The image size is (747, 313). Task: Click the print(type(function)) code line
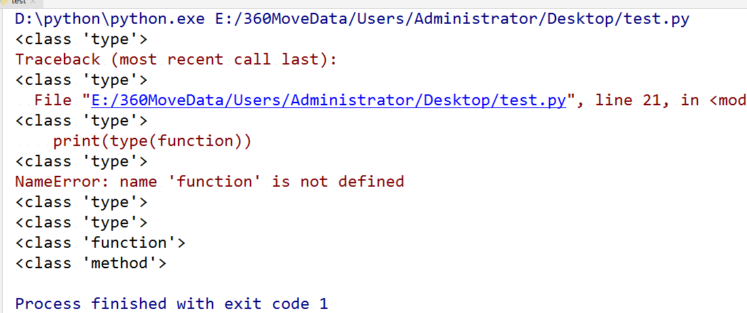(152, 141)
